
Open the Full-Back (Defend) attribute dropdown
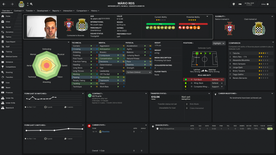click(x=139, y=72)
